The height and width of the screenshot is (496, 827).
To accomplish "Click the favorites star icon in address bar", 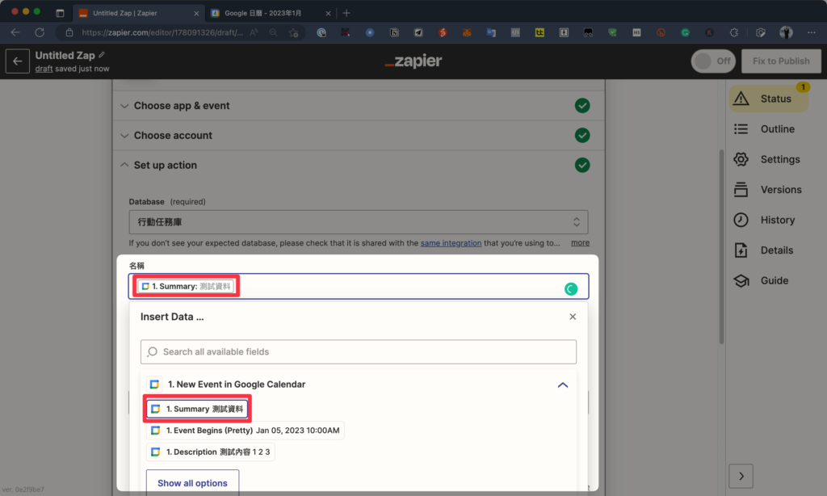I will pos(294,32).
